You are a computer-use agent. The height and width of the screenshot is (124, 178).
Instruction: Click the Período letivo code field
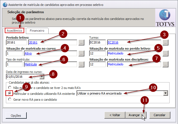coord(16,43)
